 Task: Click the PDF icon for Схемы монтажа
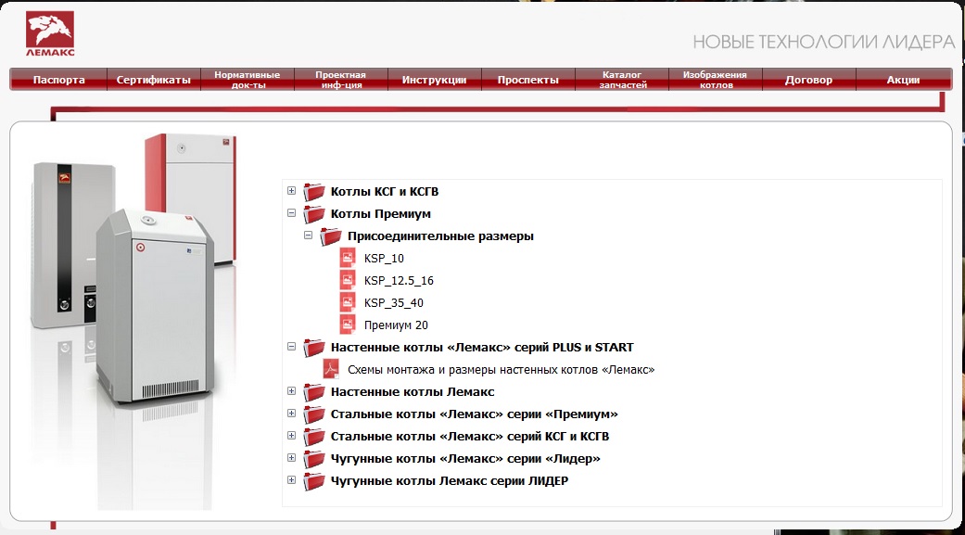click(331, 369)
